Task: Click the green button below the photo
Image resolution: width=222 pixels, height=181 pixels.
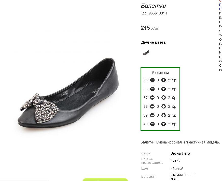Action: pos(105,179)
